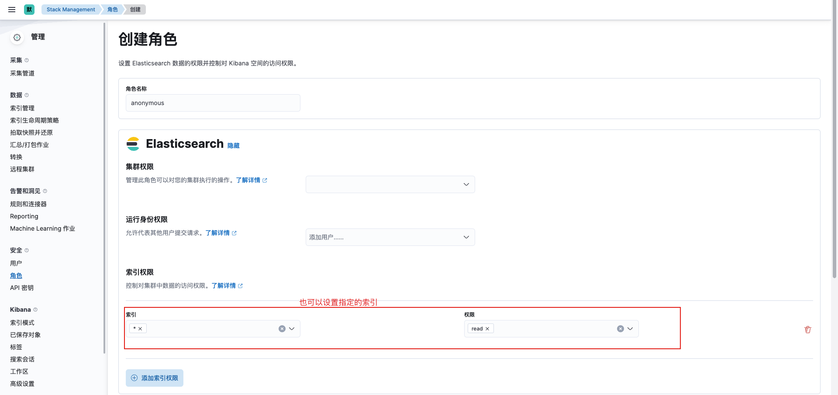Click the 添加索引权限 button

tap(155, 378)
